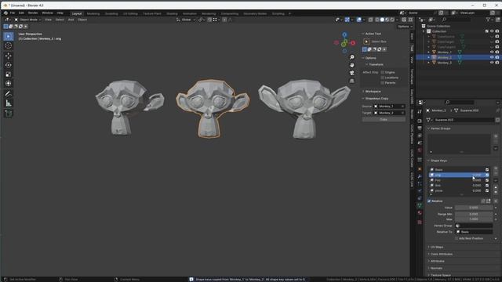Select the Move tool
Screen dimensions: 502x282
pyautogui.click(x=9, y=56)
